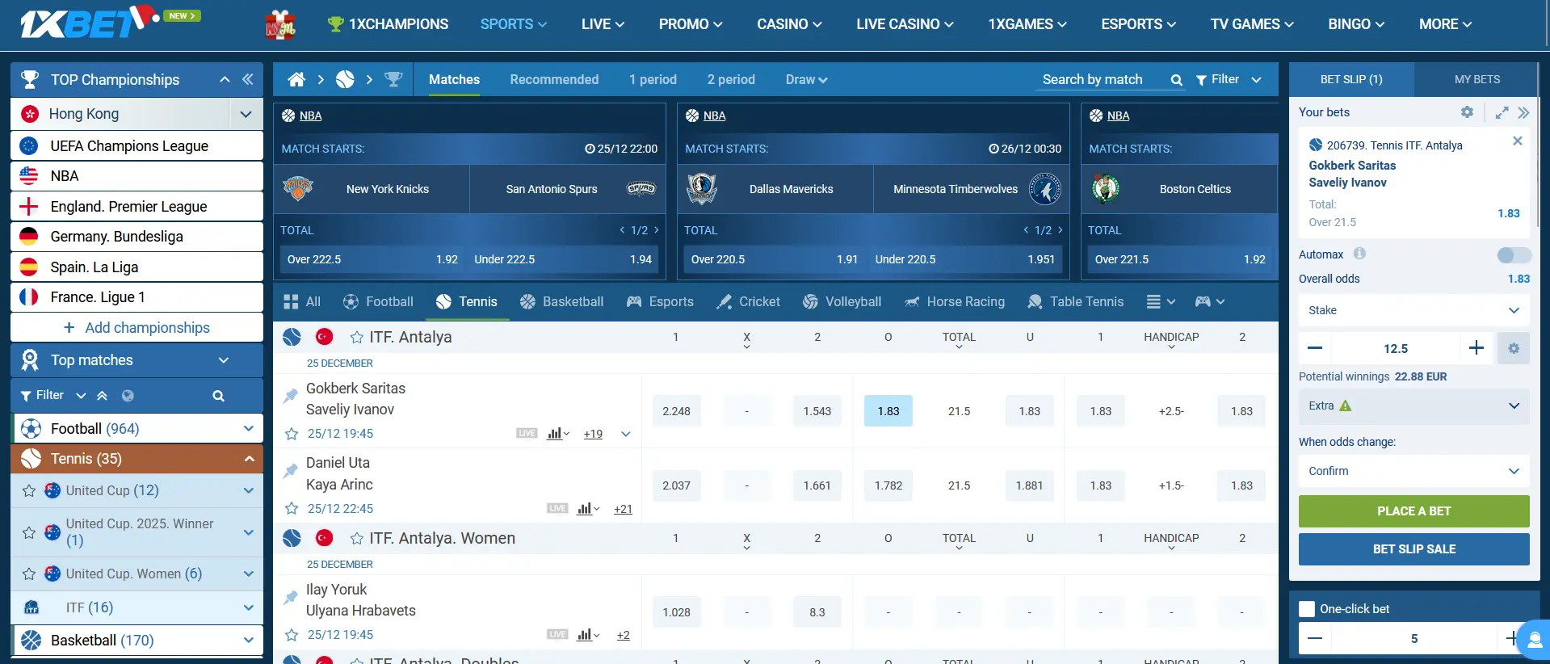1550x664 pixels.
Task: Collapse bet slip with double arrow
Action: pos(1523,112)
